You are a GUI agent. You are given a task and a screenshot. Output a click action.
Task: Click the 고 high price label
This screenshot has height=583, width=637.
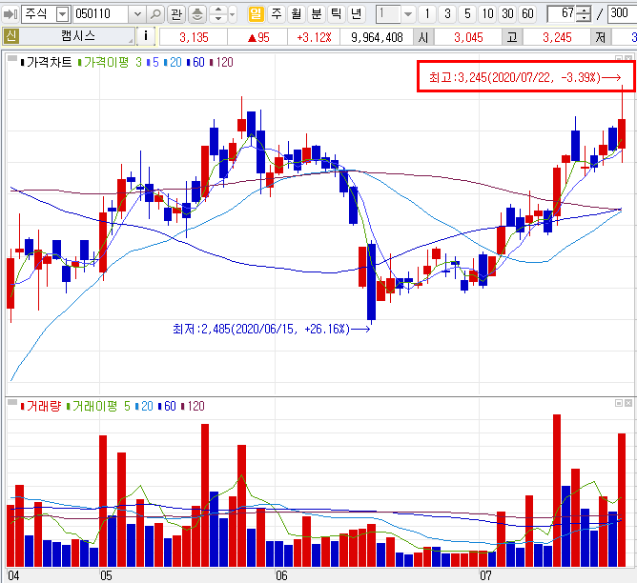click(512, 38)
